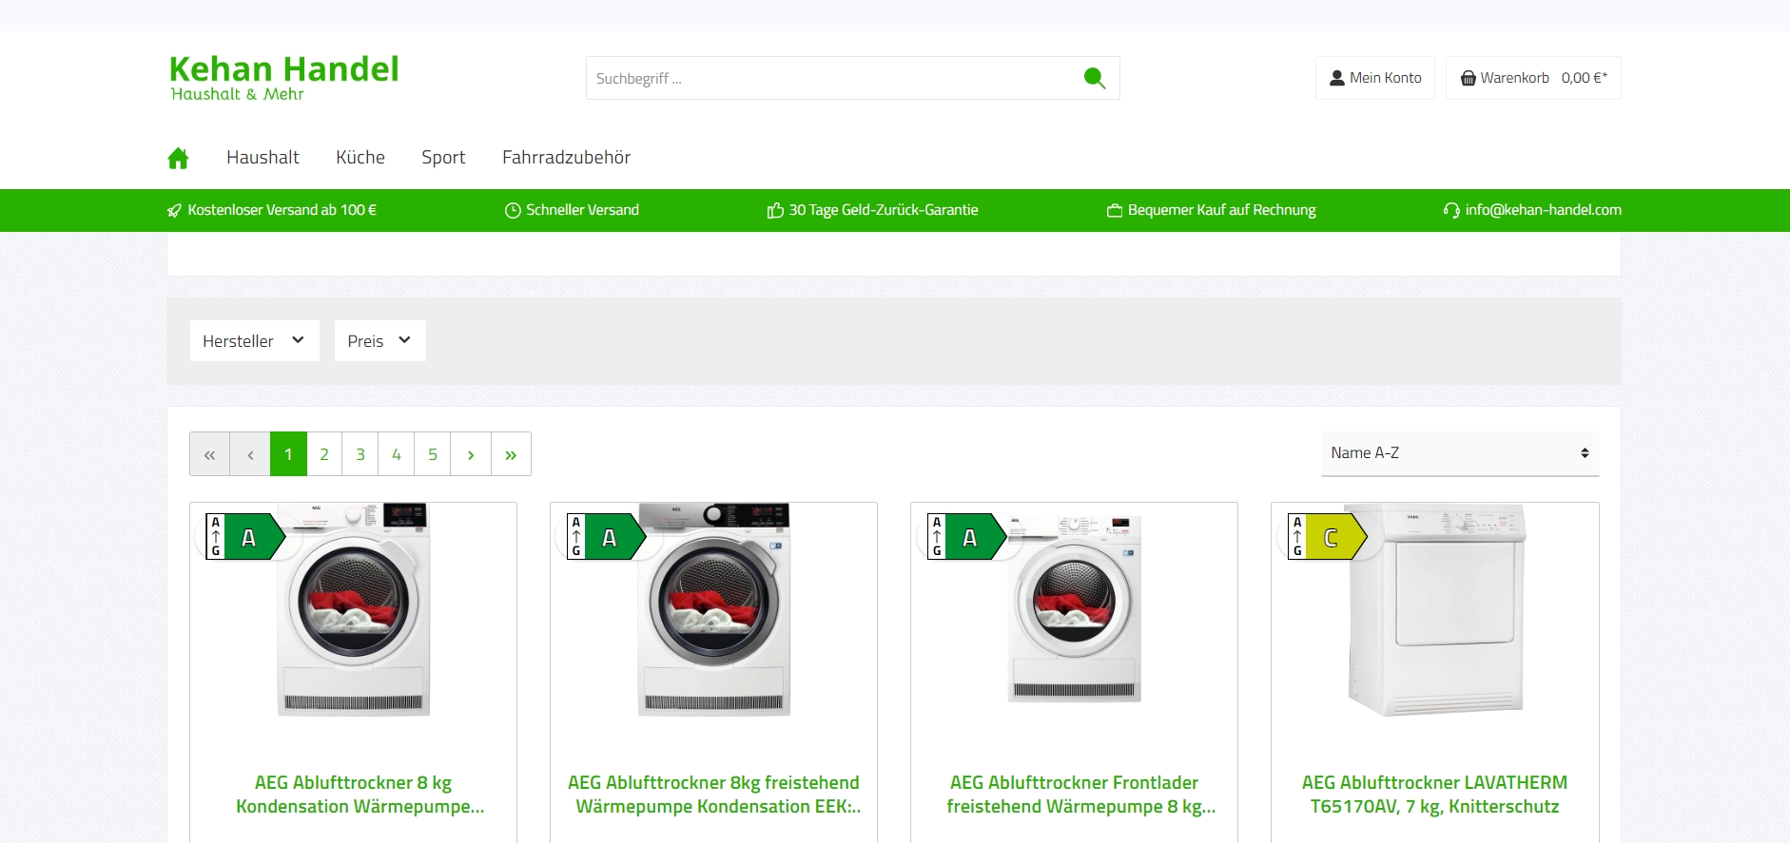The height and width of the screenshot is (843, 1790).
Task: Click info@kehan-handel.com email text
Action: pyautogui.click(x=1544, y=210)
